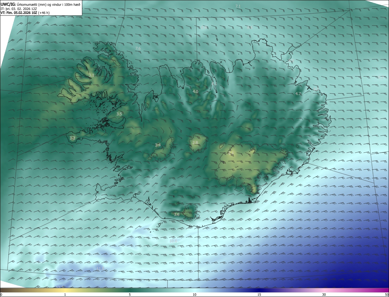Click the 3.1 value in the Westfjords
Screen dimensions: 389x297
pyautogui.click(x=91, y=75)
